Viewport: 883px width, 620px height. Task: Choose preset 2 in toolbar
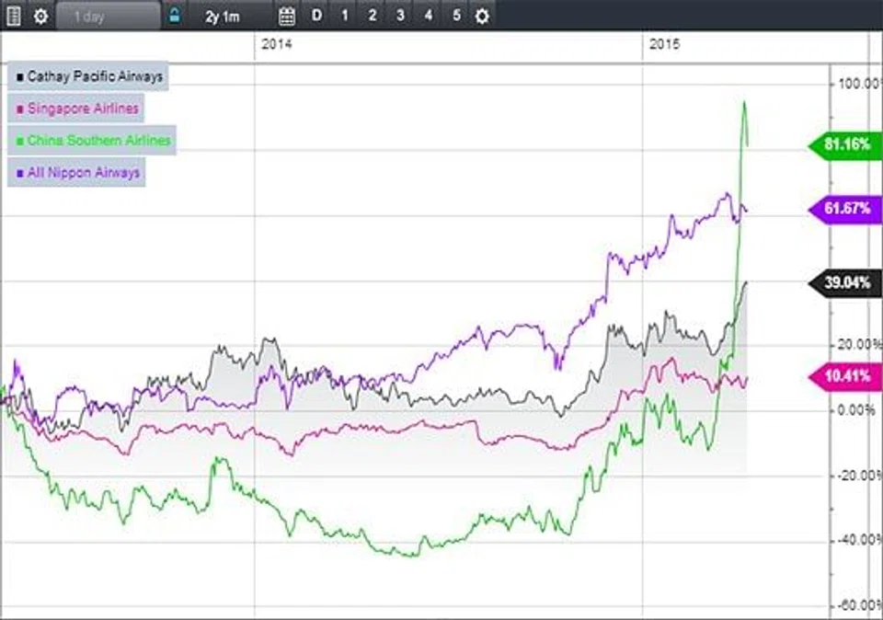pos(373,17)
